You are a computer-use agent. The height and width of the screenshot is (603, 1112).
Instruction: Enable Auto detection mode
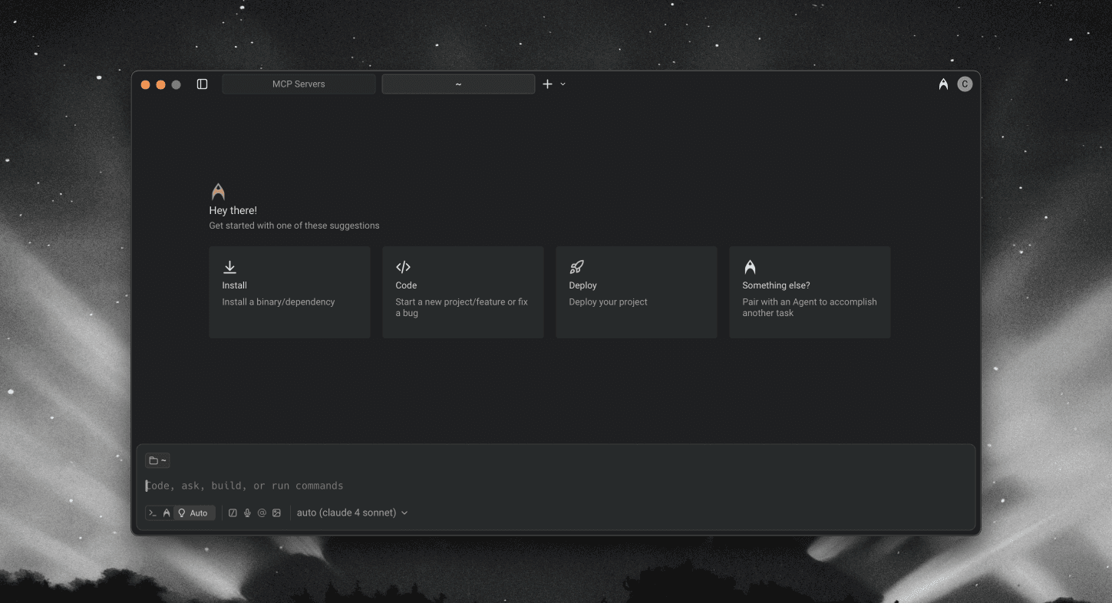[194, 513]
